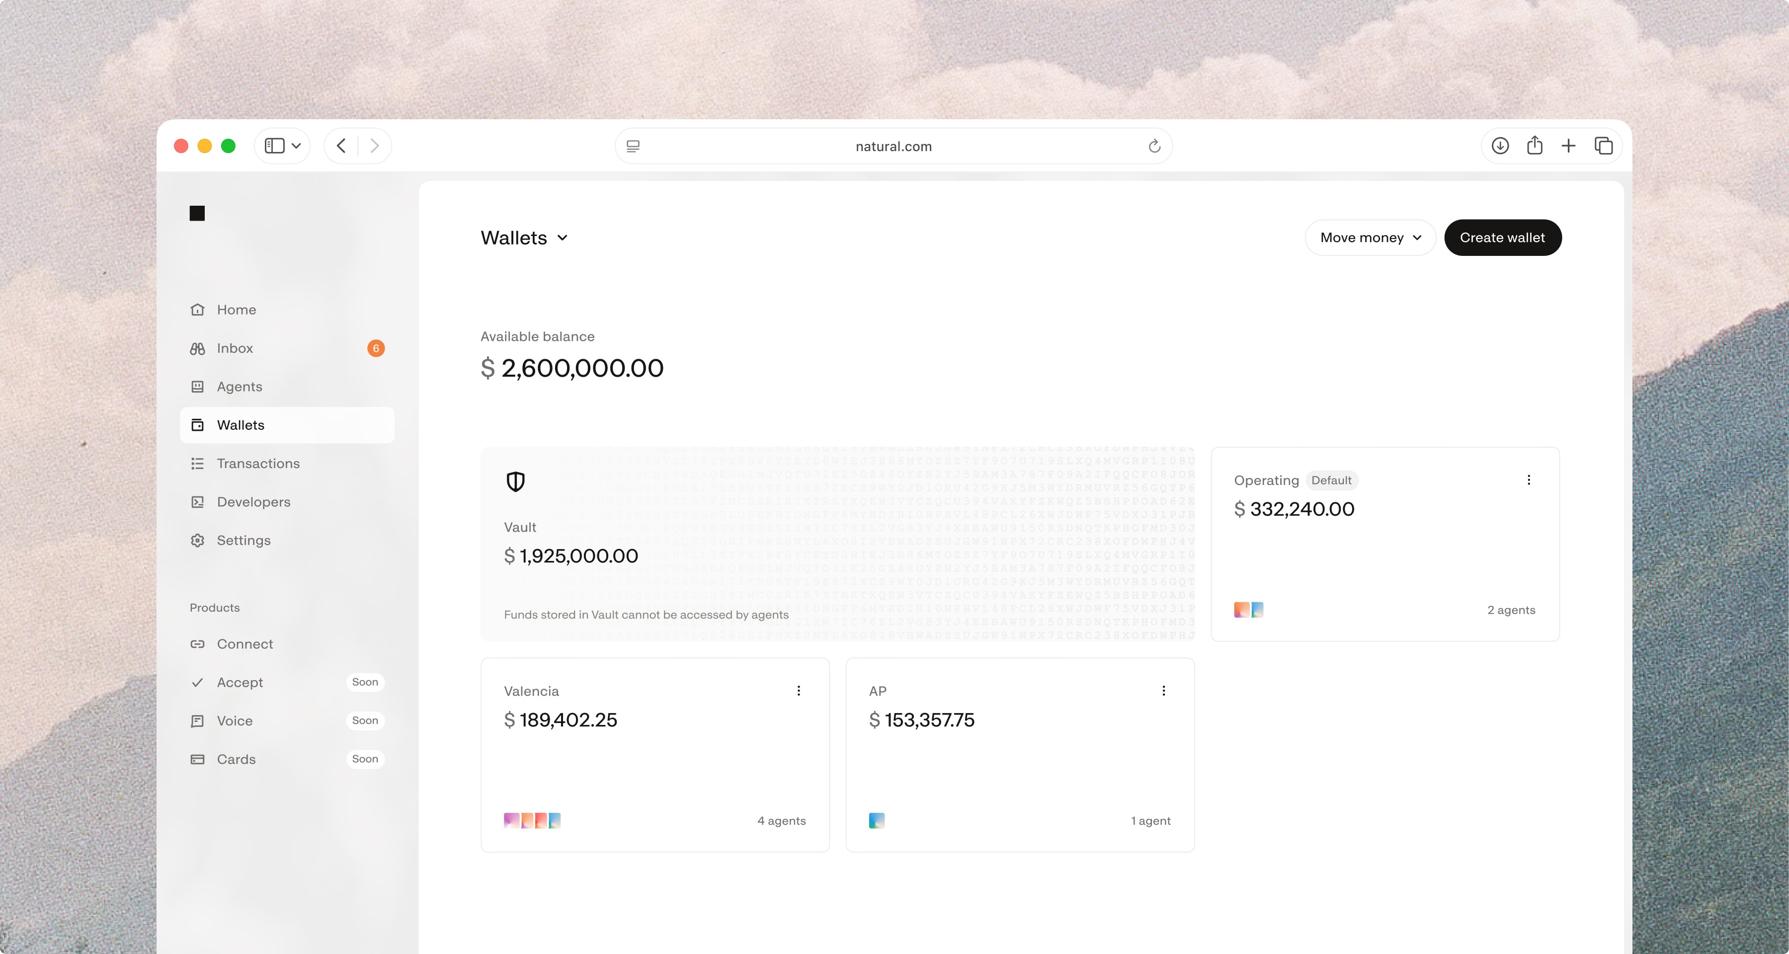Screen dimensions: 1789x954
Task: Click the $ 189,402.25 Valencia balance
Action: tap(561, 720)
